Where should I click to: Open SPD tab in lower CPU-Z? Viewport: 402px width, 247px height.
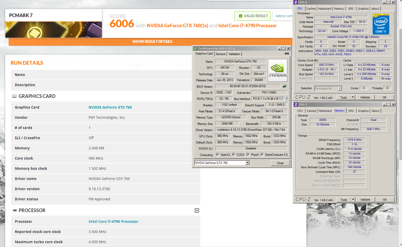coord(351,111)
